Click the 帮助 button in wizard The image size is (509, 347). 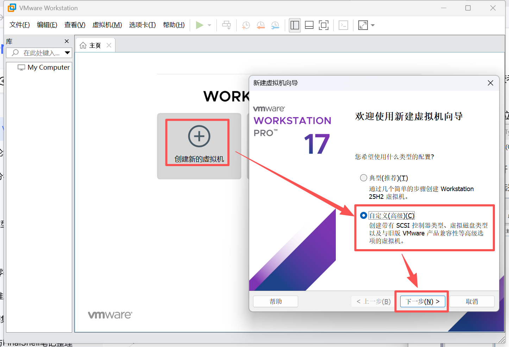pos(276,301)
